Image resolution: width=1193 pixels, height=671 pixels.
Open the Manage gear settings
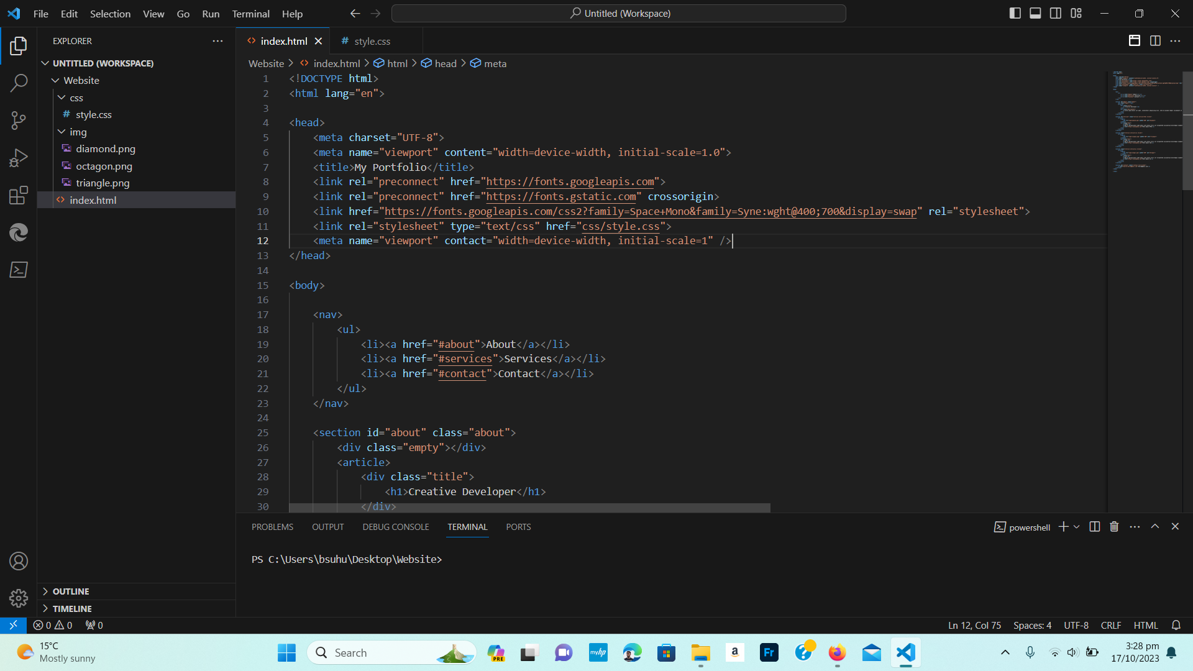tap(19, 598)
